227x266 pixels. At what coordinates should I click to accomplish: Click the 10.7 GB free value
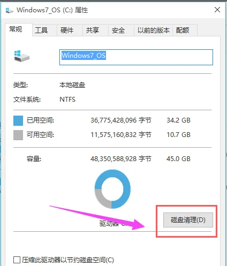[x=178, y=135]
